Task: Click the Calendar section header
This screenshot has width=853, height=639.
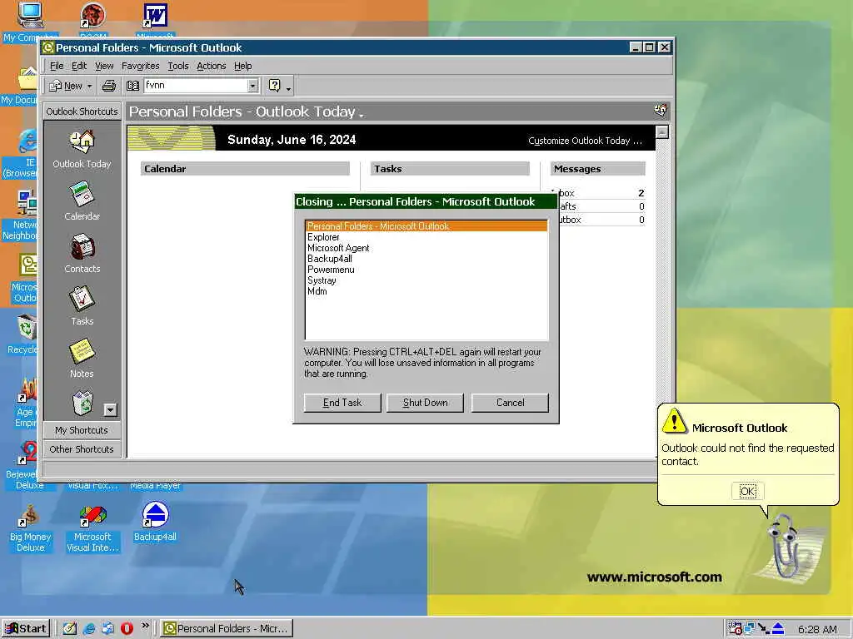Action: [x=246, y=168]
